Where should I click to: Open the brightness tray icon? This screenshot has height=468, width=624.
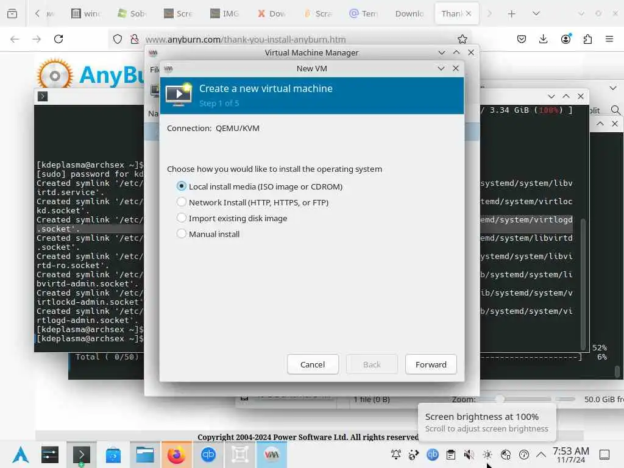tap(487, 455)
